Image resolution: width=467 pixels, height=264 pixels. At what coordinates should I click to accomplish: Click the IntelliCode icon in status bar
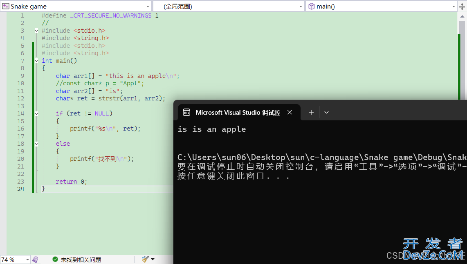tap(35, 260)
